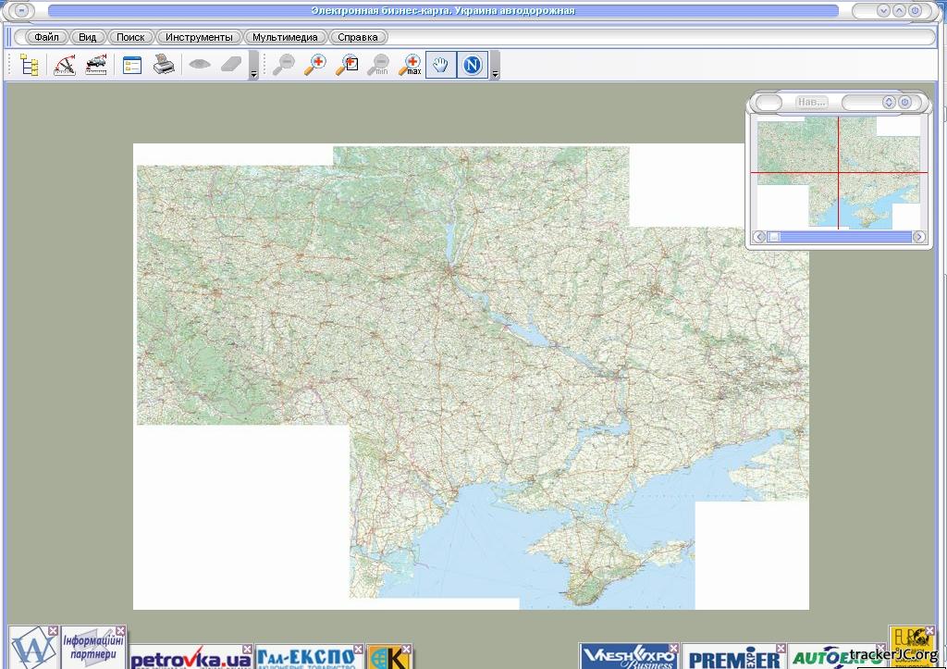Power off the navigator mini panel
947x669 pixels.
(905, 102)
